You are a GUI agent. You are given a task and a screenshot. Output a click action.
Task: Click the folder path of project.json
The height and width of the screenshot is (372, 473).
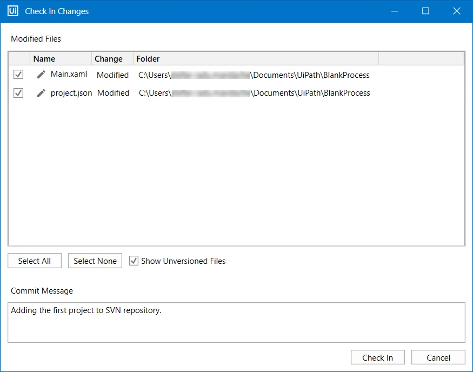pos(254,93)
